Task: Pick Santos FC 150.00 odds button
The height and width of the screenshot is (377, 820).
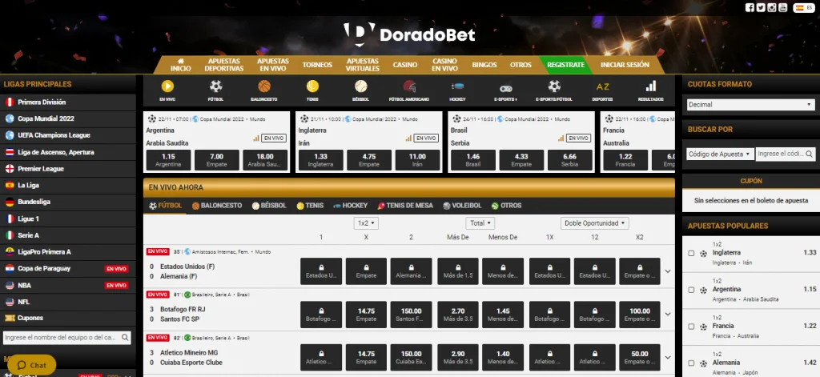Action: pyautogui.click(x=411, y=315)
